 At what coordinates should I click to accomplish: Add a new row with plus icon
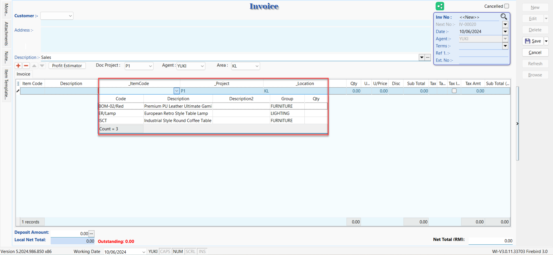click(x=18, y=66)
